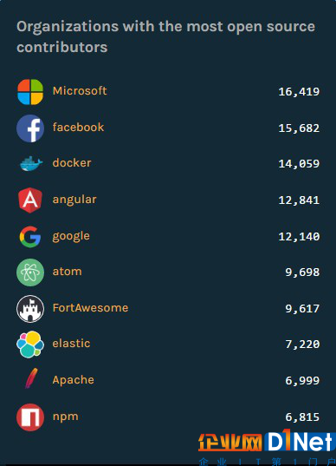Open the elastic organization link

coord(71,344)
